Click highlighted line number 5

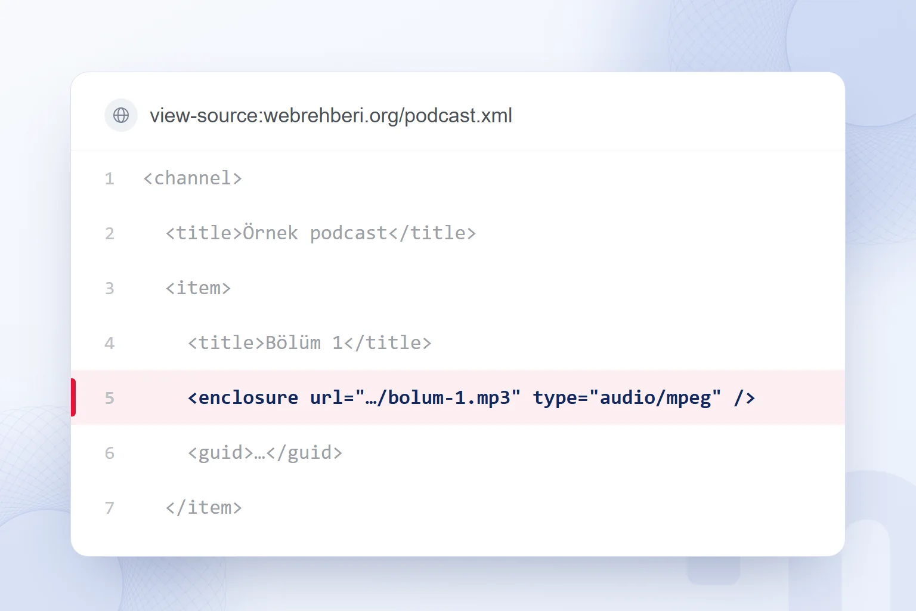(x=110, y=399)
